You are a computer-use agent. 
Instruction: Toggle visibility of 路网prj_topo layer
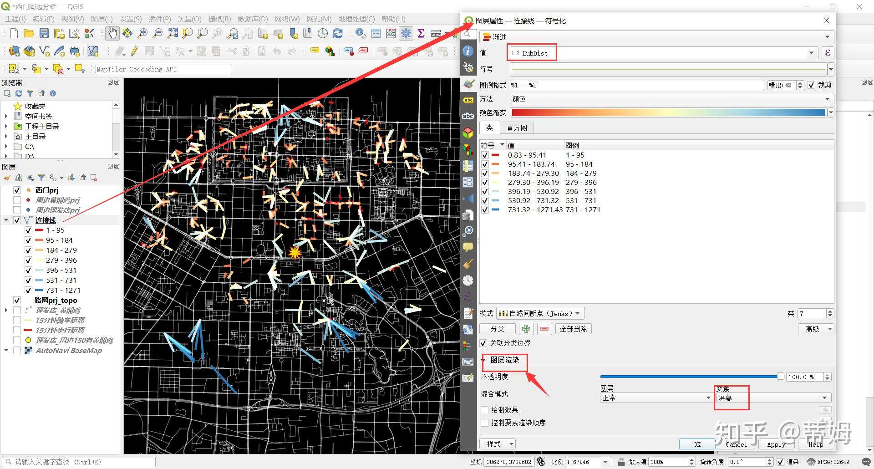[17, 301]
